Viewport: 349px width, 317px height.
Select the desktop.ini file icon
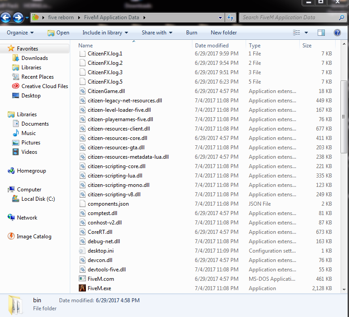pos(82,251)
